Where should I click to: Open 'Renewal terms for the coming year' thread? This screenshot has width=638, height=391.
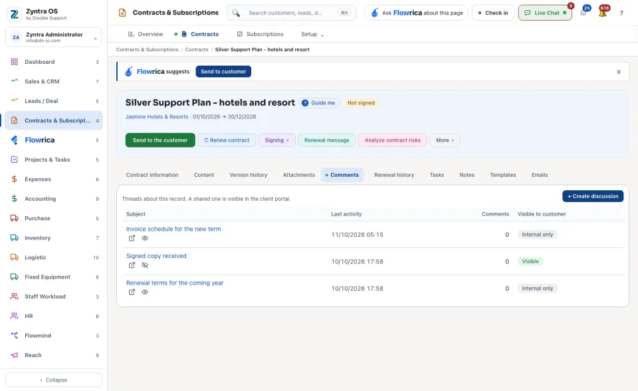pos(175,283)
